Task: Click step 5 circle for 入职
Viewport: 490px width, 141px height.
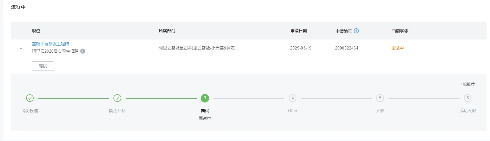Action: pyautogui.click(x=380, y=98)
